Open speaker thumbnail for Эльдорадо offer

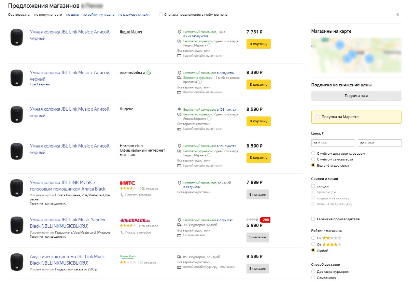(x=17, y=225)
